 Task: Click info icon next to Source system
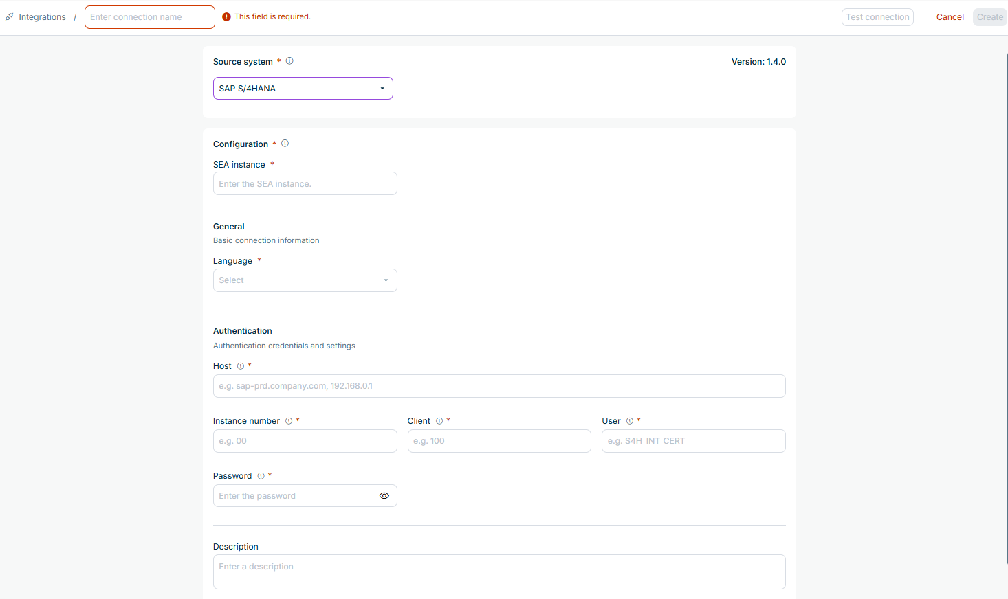pyautogui.click(x=289, y=61)
